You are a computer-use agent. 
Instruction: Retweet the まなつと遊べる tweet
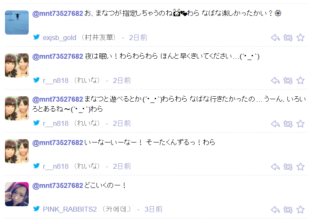pyautogui.click(x=288, y=124)
